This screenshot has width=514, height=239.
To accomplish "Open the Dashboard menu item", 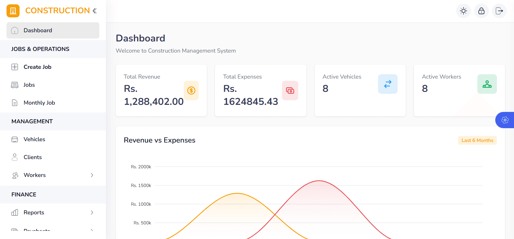I will 53,30.
